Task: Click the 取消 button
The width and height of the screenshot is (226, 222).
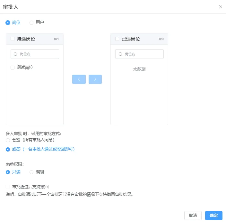Action: [x=193, y=215]
